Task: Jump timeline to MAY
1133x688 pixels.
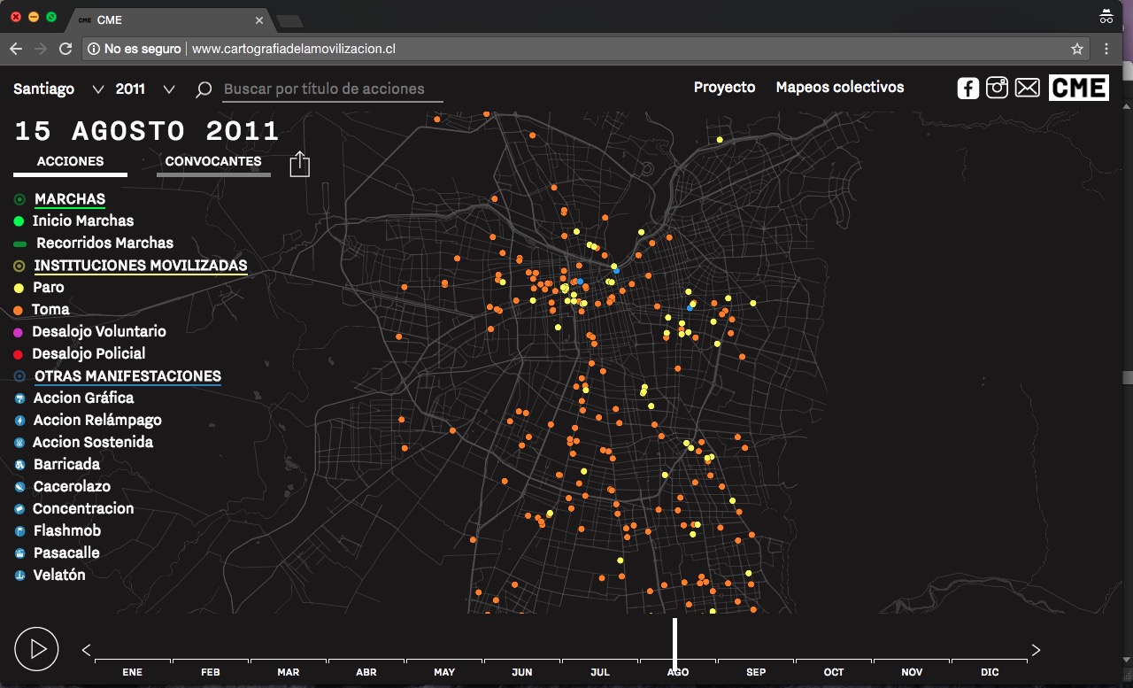Action: pyautogui.click(x=444, y=672)
